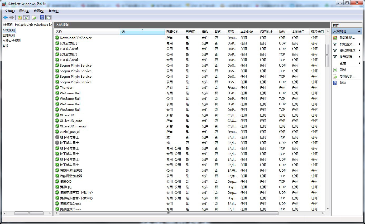Click the up-one-level folder toolbar icon
365x224 pixels.
pyautogui.click(x=20, y=18)
